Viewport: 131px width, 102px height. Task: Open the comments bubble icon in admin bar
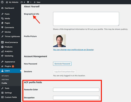click(28, 2)
